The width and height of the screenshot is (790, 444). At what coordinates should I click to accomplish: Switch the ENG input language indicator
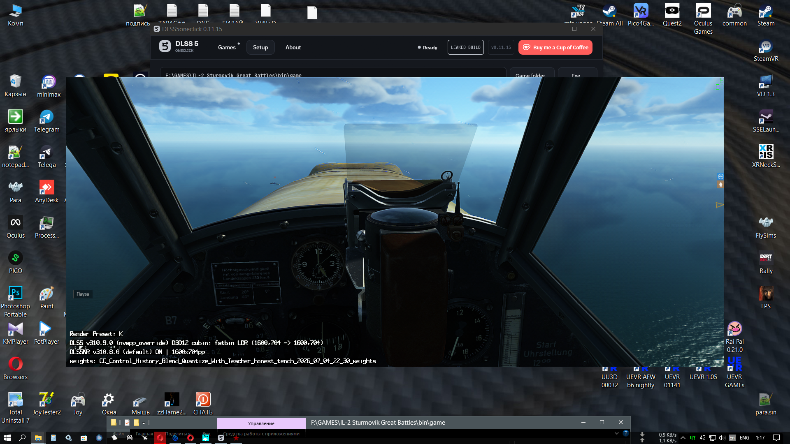point(744,438)
